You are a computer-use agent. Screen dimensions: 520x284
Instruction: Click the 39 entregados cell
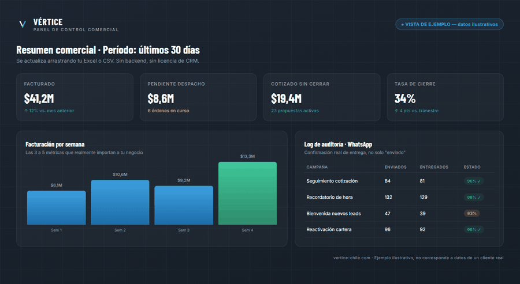422,213
